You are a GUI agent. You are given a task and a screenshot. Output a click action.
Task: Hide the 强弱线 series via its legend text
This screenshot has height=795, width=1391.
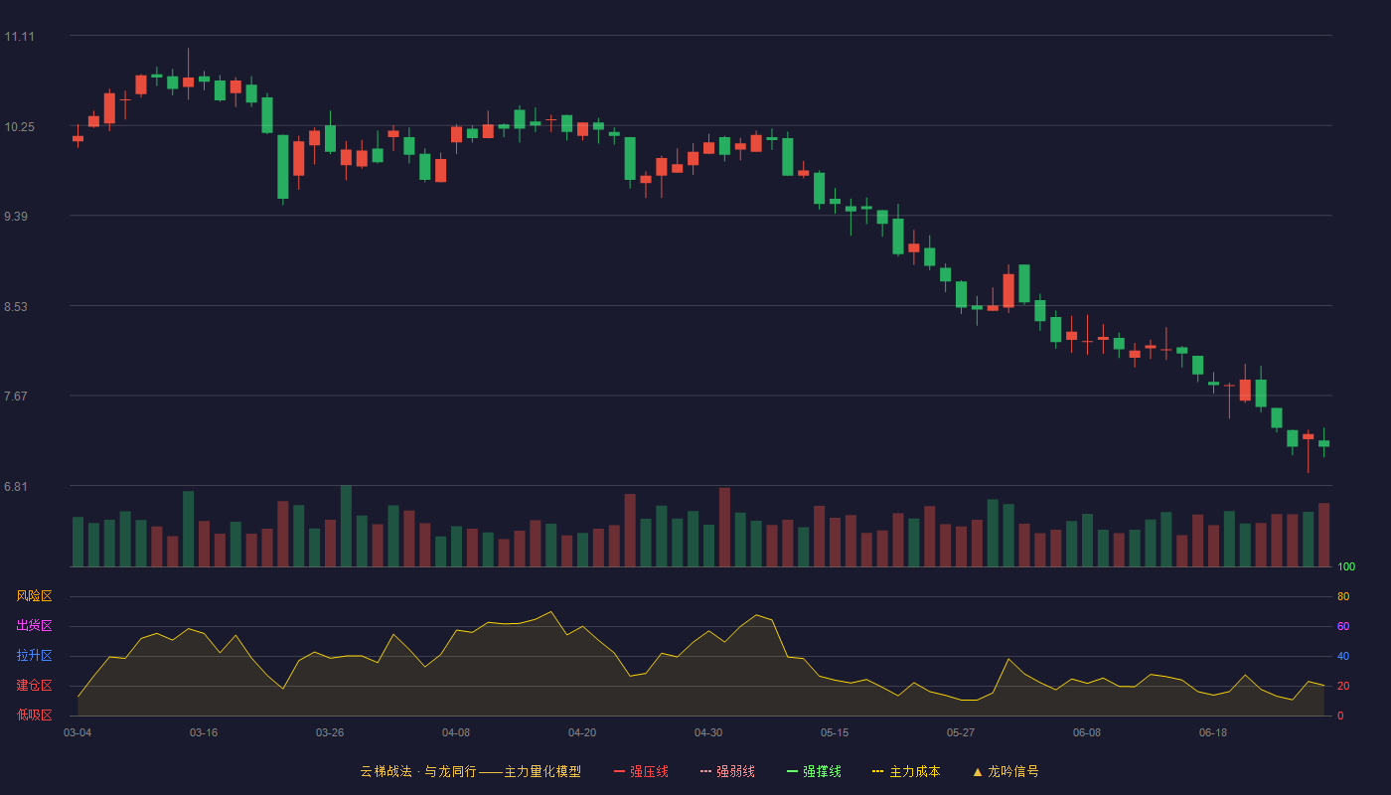point(735,771)
